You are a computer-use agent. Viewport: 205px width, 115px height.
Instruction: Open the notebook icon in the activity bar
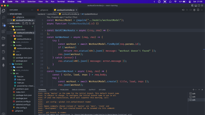click(4, 52)
